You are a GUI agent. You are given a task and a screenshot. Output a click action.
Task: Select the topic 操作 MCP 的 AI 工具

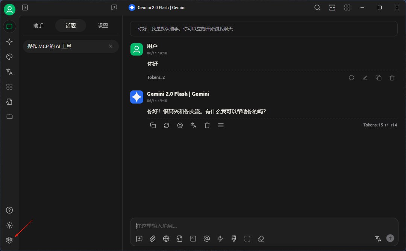[x=71, y=46]
